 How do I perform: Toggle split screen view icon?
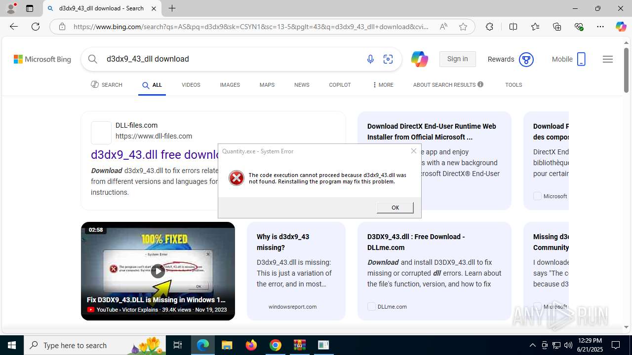click(x=513, y=27)
